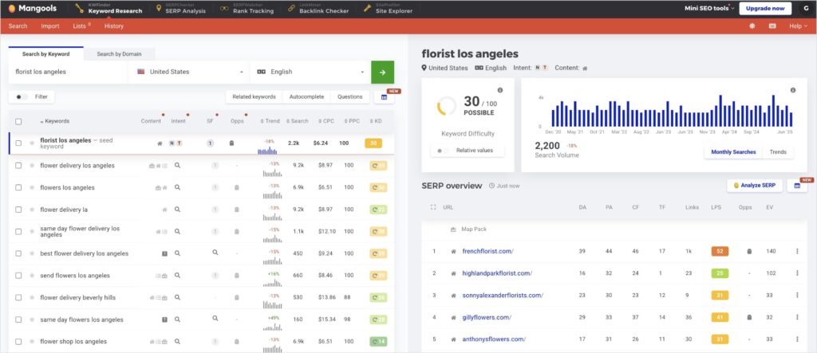Click the search volume chart info icon

pos(793,90)
